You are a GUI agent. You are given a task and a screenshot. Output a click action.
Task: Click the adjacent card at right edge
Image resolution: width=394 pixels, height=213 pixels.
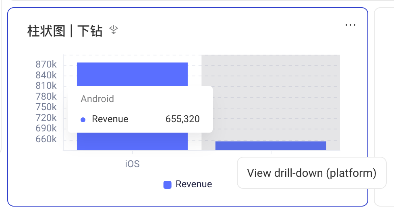[x=384, y=106]
